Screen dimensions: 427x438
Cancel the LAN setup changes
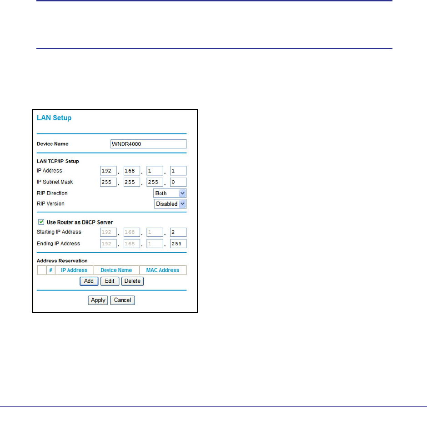(122, 300)
